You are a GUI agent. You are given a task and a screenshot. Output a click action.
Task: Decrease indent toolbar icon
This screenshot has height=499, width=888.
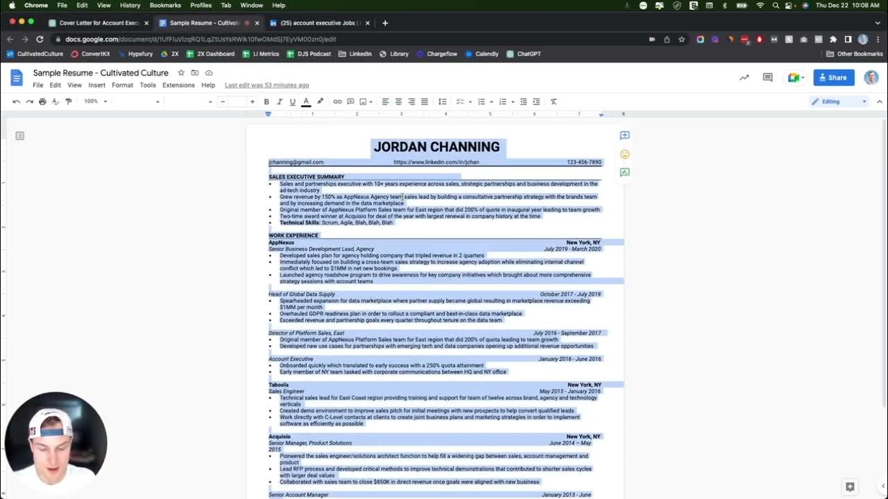tap(523, 102)
